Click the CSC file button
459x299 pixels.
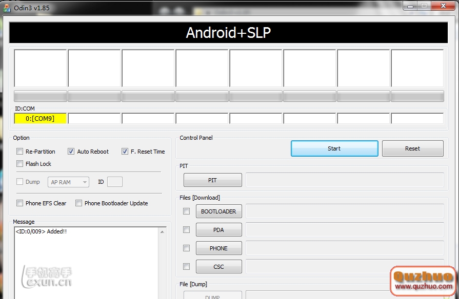click(x=218, y=267)
